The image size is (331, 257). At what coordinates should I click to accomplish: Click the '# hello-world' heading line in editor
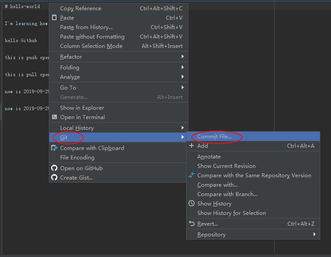point(22,7)
